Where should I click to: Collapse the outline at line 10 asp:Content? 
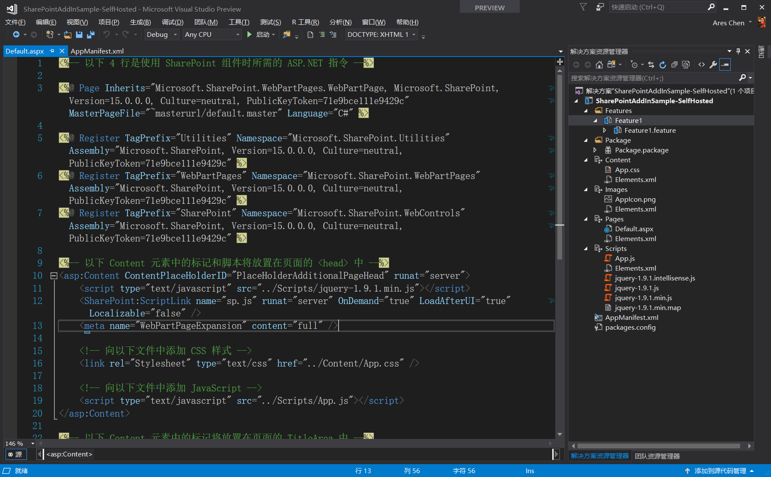pos(54,275)
